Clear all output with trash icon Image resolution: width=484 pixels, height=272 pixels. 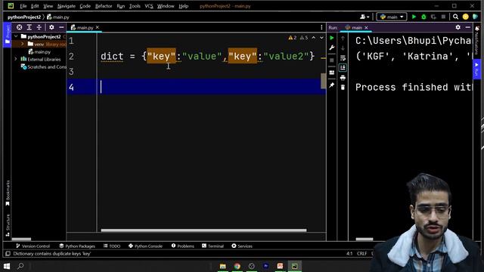point(343,88)
